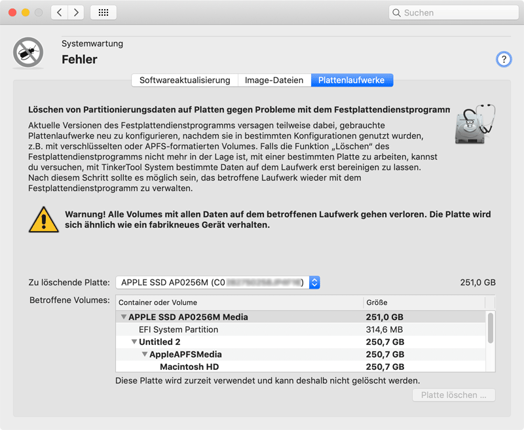Click the back navigation arrow
Viewport: 524px width, 430px height.
pyautogui.click(x=60, y=12)
